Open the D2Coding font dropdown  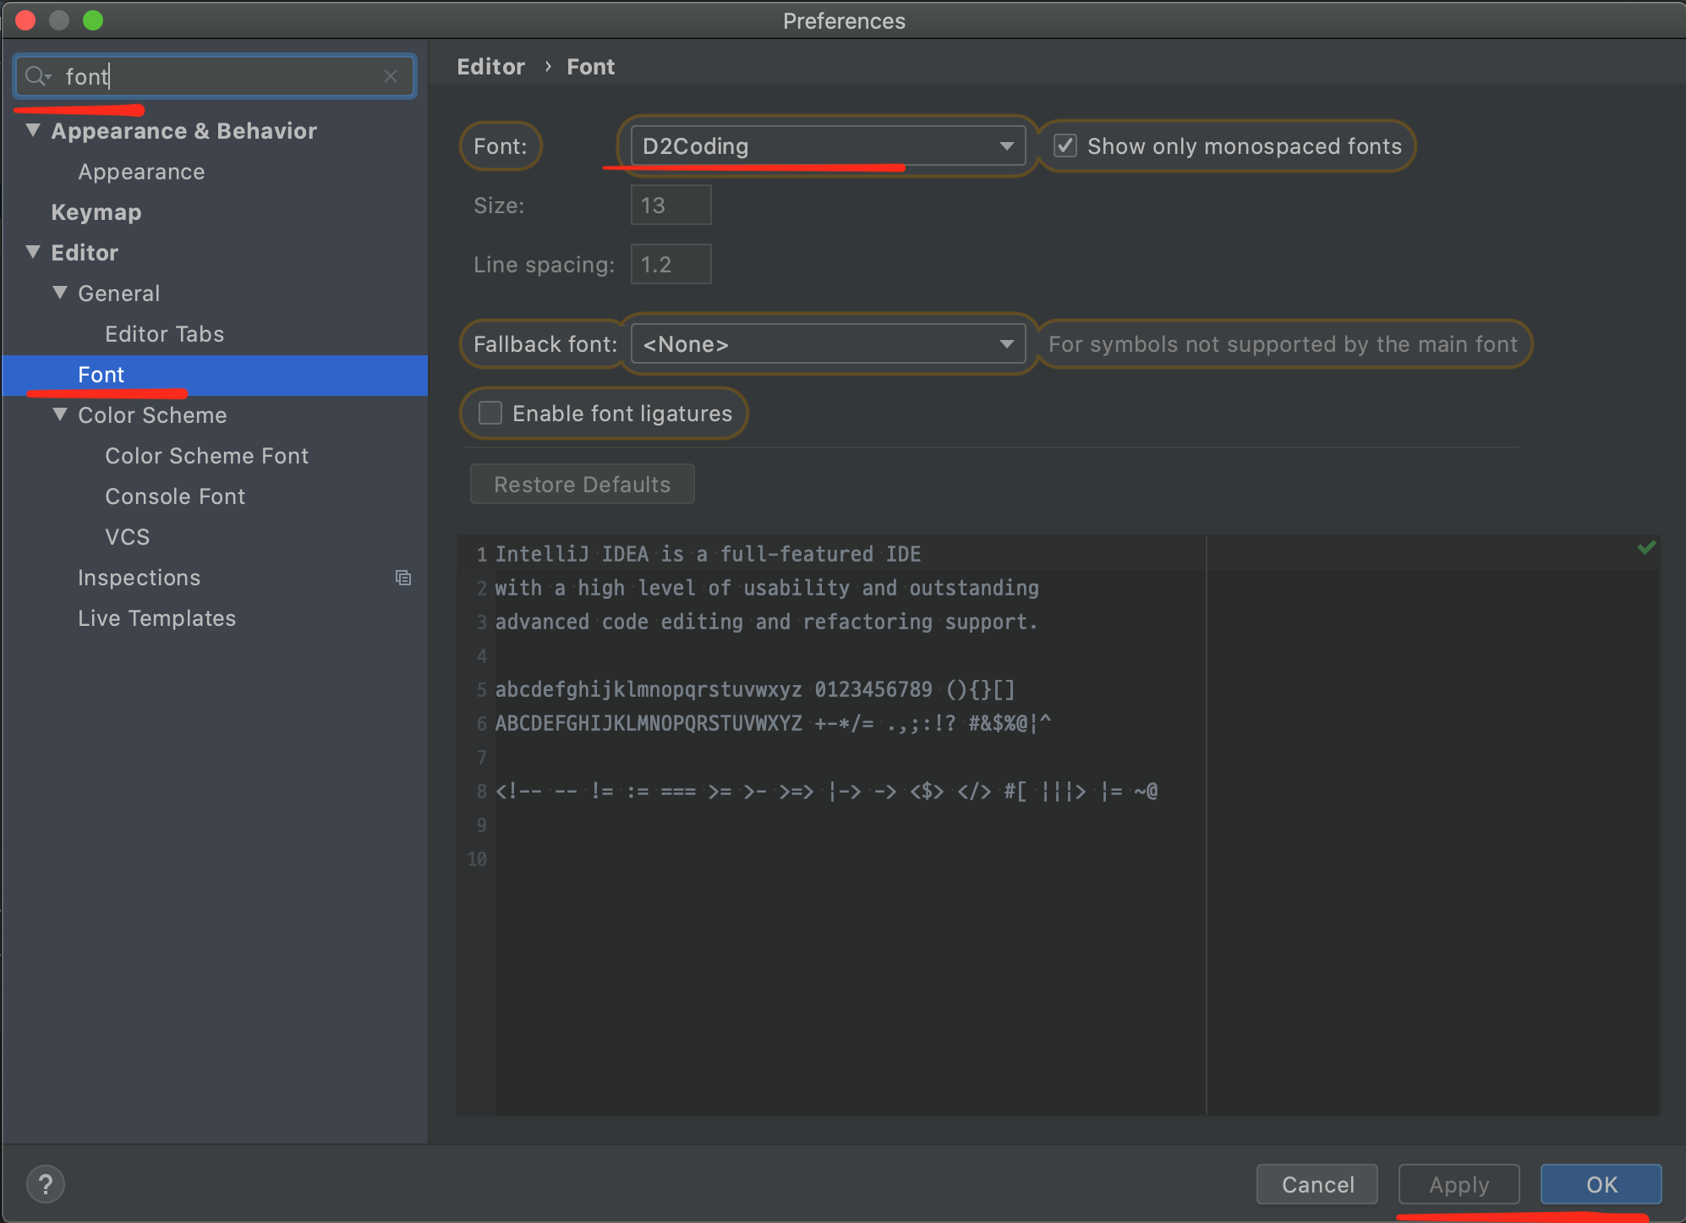pyautogui.click(x=828, y=146)
